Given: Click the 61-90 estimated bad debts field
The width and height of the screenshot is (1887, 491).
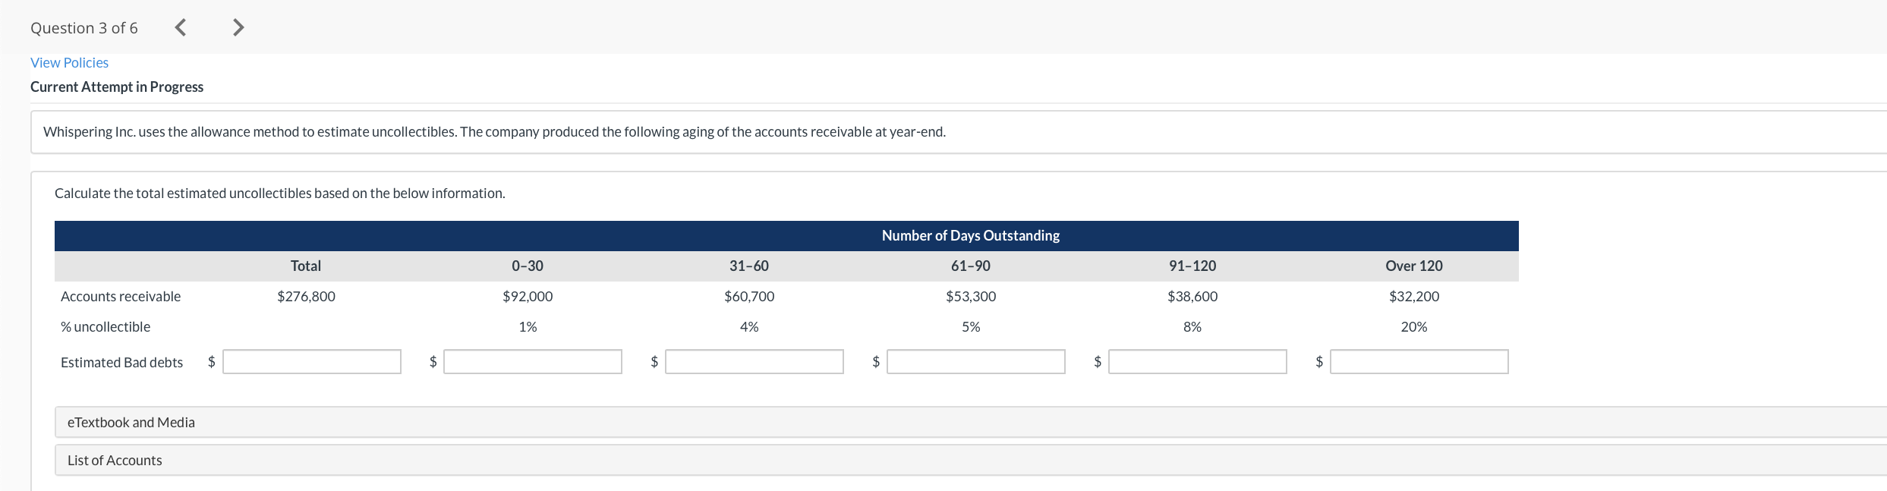Looking at the screenshot, I should pyautogui.click(x=976, y=362).
